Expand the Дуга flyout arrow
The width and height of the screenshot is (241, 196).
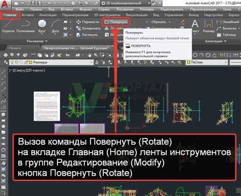(55, 35)
